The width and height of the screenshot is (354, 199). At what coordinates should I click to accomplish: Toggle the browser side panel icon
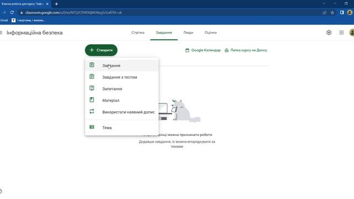[x=342, y=13]
